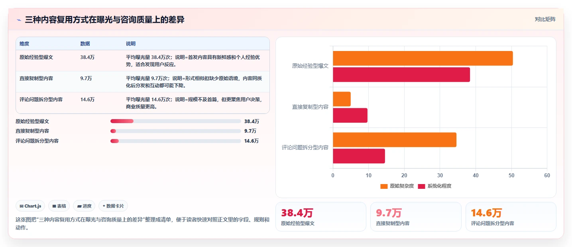Click table value 38.4万
This screenshot has width=572, height=247.
(87, 57)
